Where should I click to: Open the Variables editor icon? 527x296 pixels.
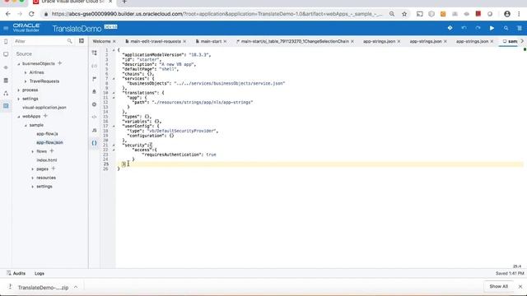click(x=94, y=66)
